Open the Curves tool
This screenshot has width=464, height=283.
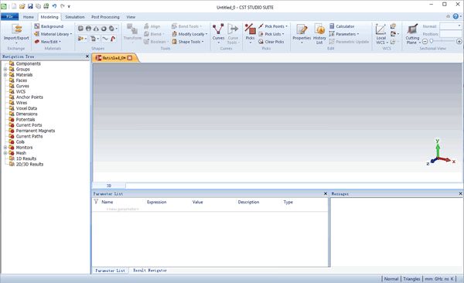[218, 33]
